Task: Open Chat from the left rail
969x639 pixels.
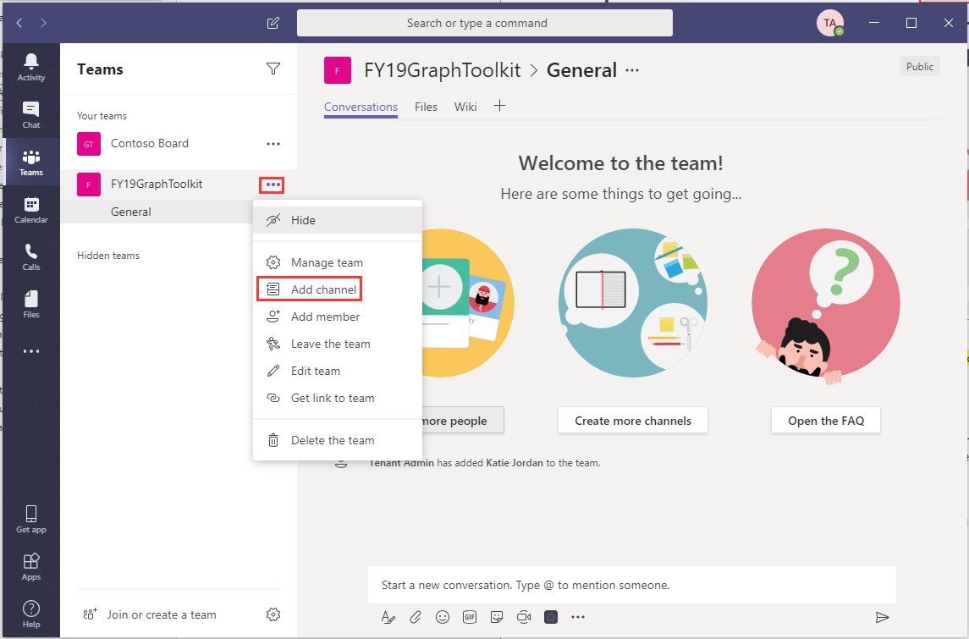Action: [x=31, y=115]
